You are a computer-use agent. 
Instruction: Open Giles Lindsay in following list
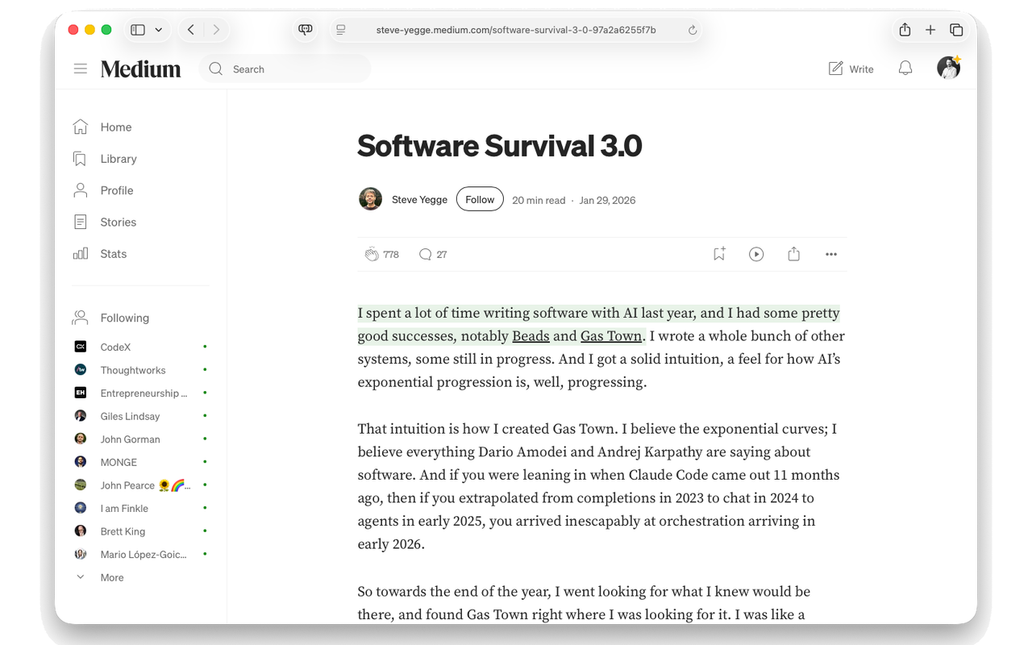point(130,416)
